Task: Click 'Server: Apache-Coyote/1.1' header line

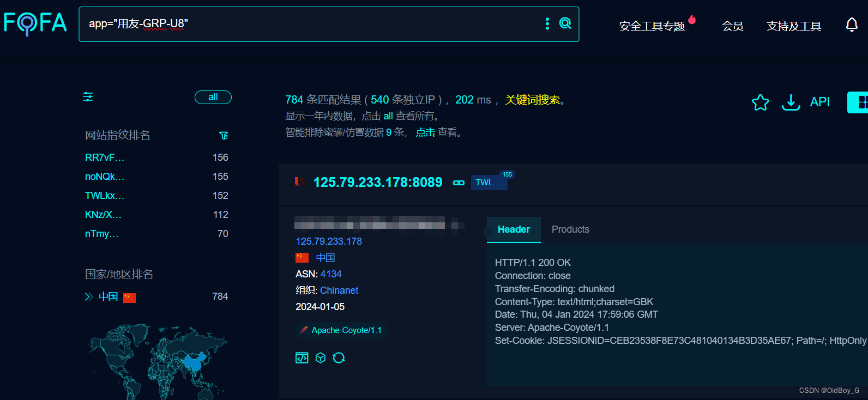Action: (552, 328)
